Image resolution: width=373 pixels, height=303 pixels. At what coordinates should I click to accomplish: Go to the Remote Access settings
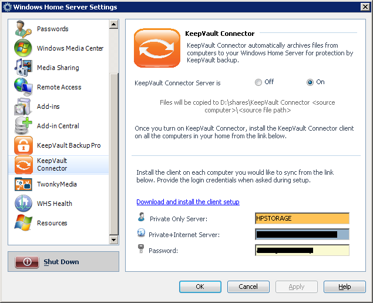tap(59, 87)
